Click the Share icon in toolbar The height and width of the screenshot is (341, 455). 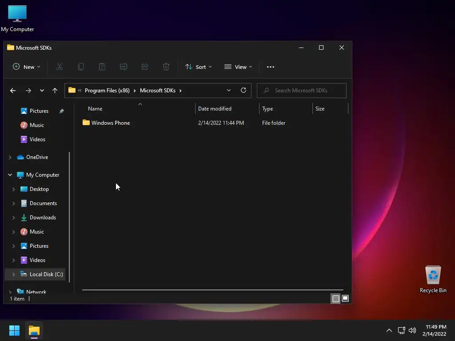[x=145, y=67]
